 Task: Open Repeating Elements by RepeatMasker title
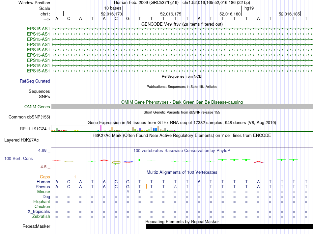(182, 221)
